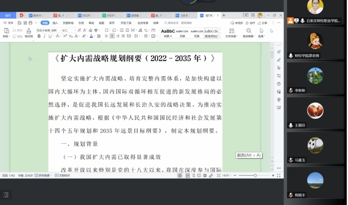The image size is (348, 205).
Task: Decrease paragraph indent
Action: click(122, 30)
